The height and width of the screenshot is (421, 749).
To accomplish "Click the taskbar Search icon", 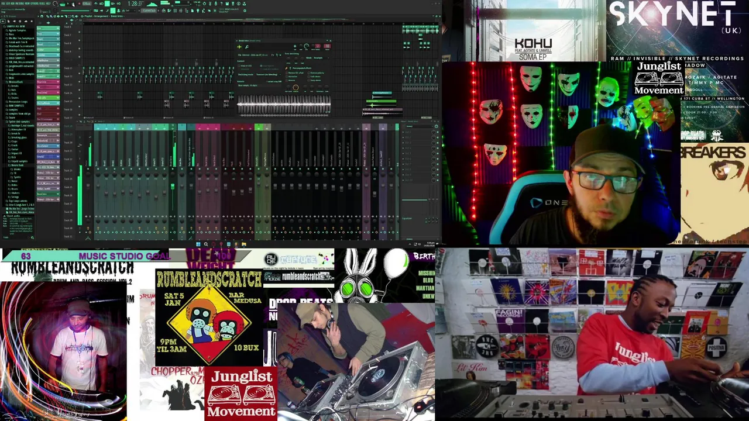I will click(206, 244).
